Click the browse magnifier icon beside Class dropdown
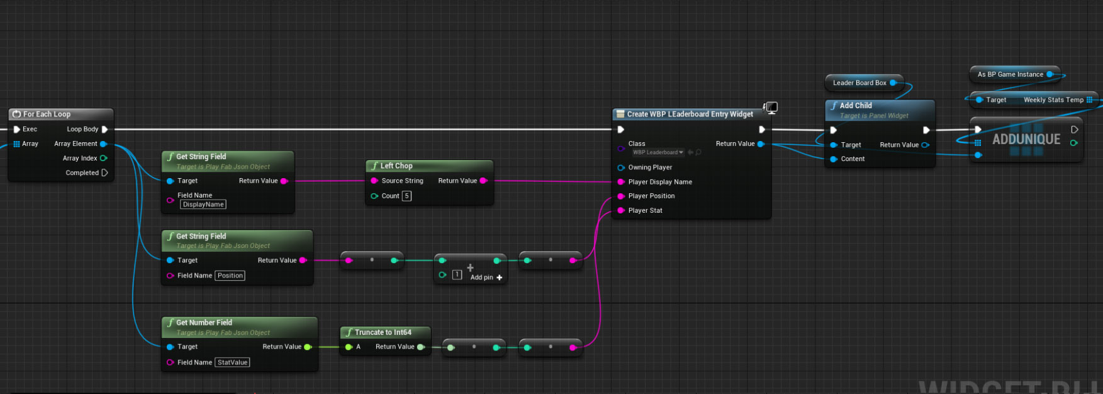 pyautogui.click(x=698, y=152)
